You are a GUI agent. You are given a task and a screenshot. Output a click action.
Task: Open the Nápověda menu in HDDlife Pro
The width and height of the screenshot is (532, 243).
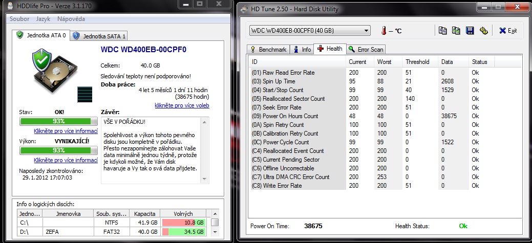click(x=71, y=19)
